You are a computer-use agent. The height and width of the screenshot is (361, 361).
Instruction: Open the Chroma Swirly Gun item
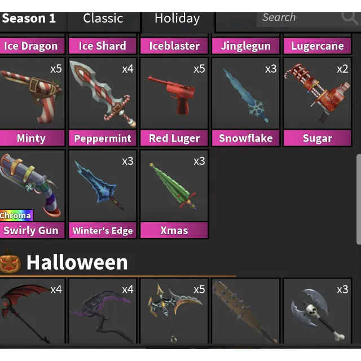pyautogui.click(x=32, y=194)
